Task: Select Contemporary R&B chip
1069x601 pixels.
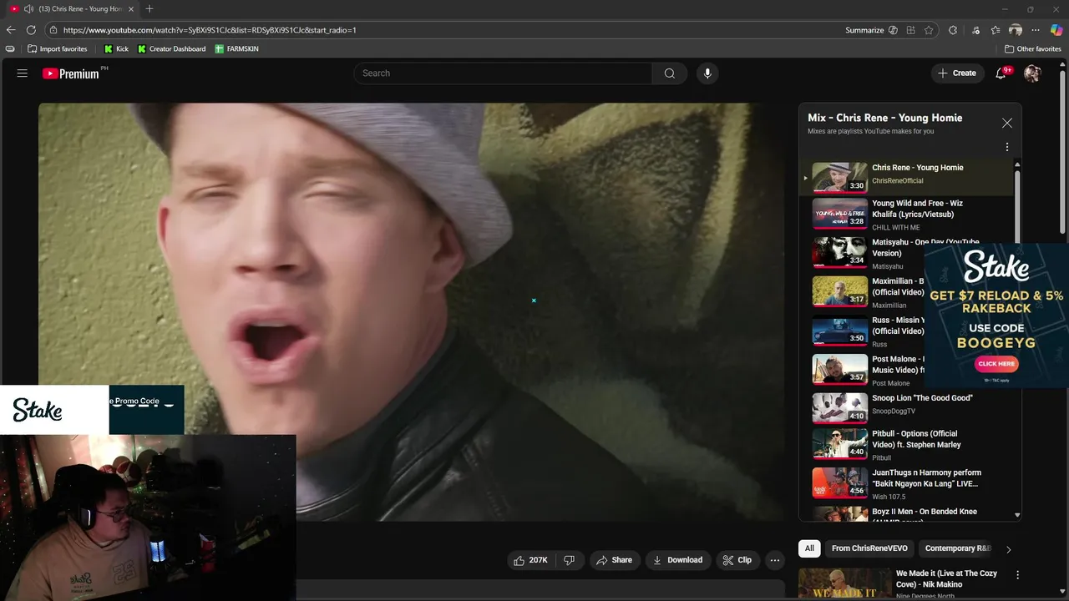Action: [957, 548]
